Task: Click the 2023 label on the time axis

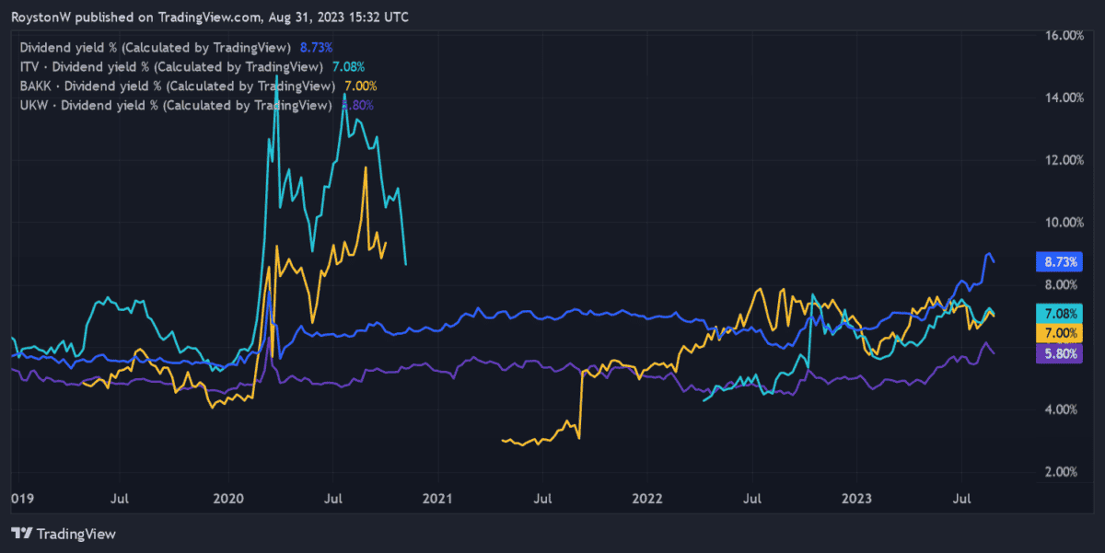Action: click(857, 498)
